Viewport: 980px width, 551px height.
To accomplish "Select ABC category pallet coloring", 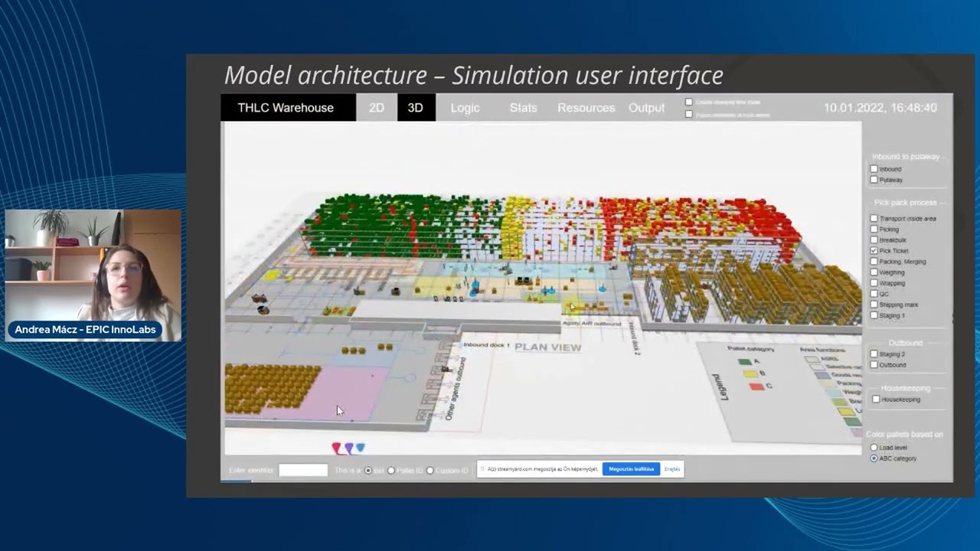I will pos(874,458).
